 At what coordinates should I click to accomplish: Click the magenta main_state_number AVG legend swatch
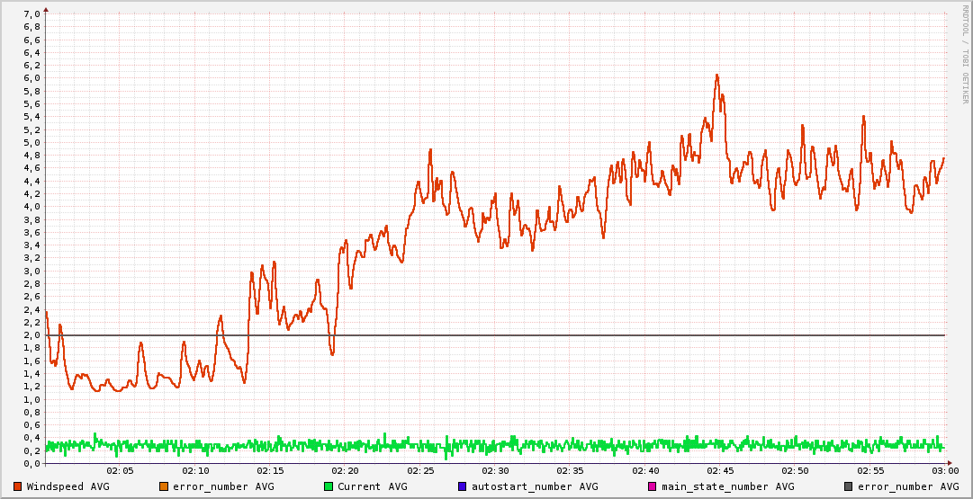[653, 486]
